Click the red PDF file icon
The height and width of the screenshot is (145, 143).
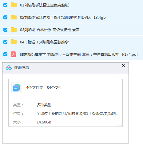[x=14, y=54]
